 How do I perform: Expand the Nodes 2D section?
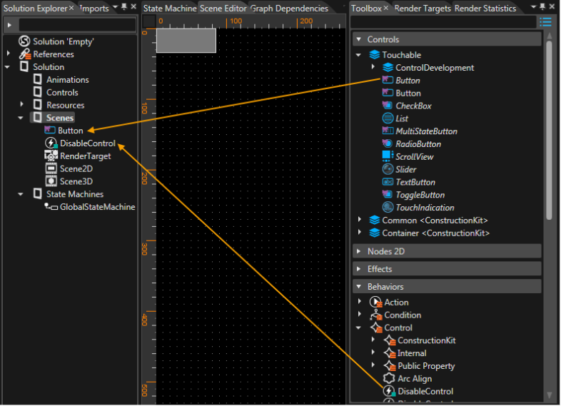coord(358,251)
